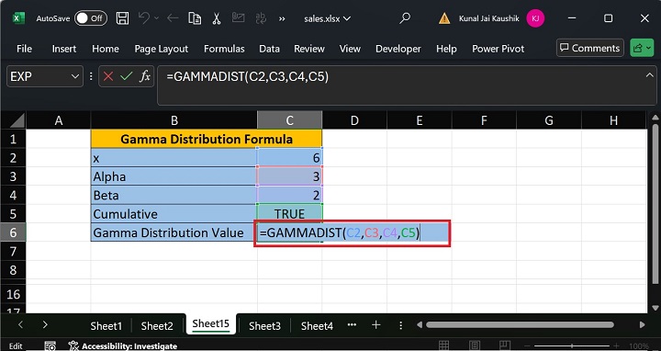Switch to the Sheet1 tab

point(106,325)
